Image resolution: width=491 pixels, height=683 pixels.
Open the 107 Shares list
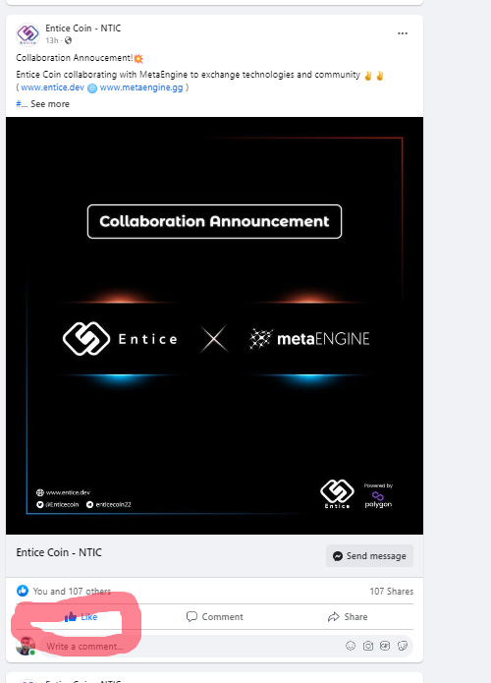coord(391,591)
